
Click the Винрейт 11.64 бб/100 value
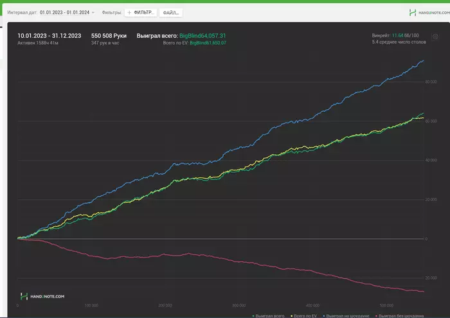coord(395,35)
